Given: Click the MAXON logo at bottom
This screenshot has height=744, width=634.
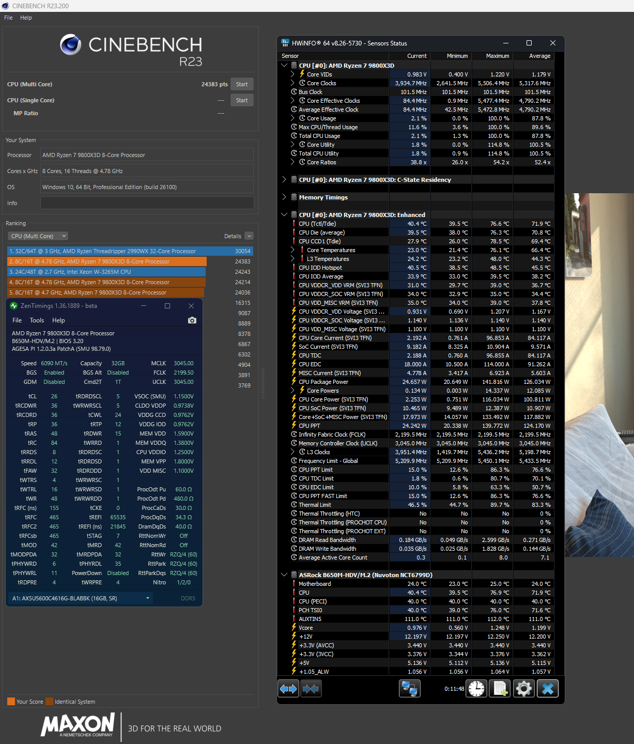Looking at the screenshot, I should pos(78,724).
